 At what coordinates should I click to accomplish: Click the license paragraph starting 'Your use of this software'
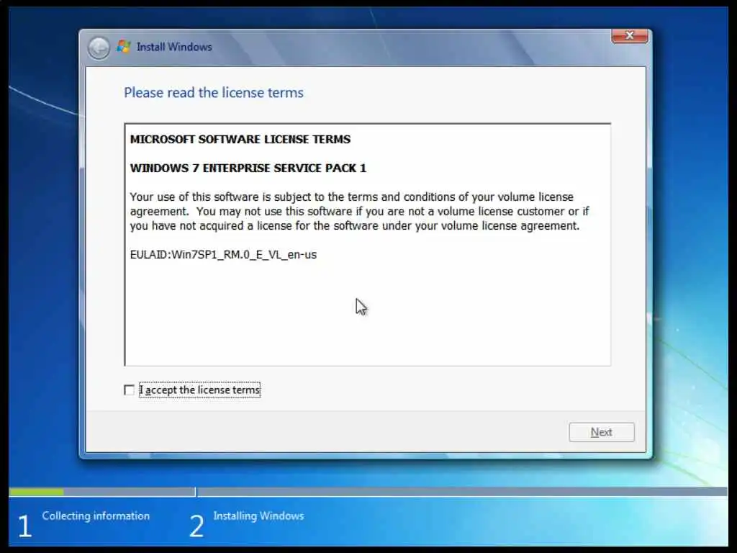click(360, 211)
